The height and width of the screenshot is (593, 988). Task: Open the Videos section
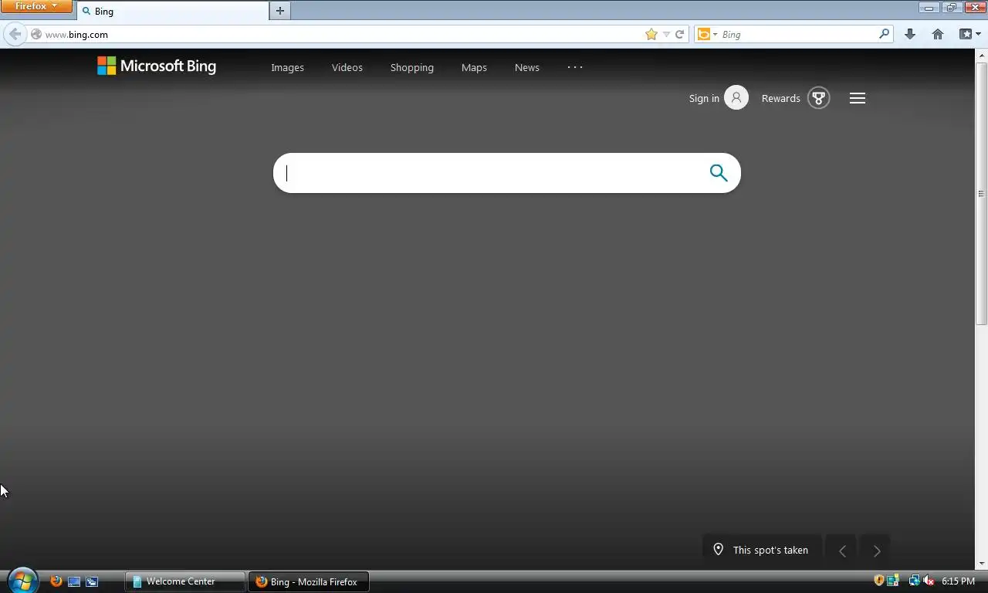[347, 67]
